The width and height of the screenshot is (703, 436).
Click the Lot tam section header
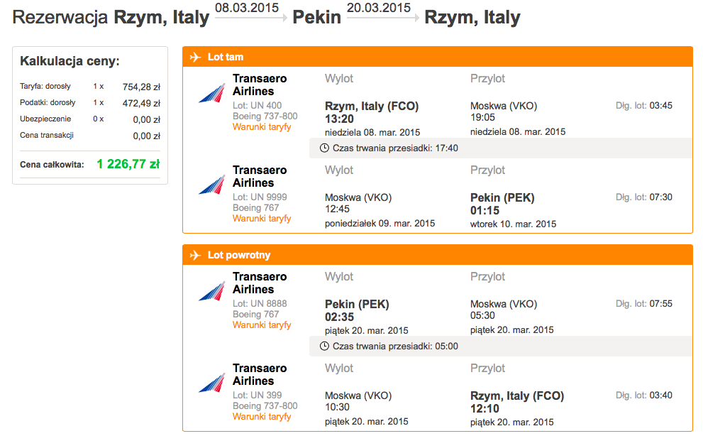[438, 57]
